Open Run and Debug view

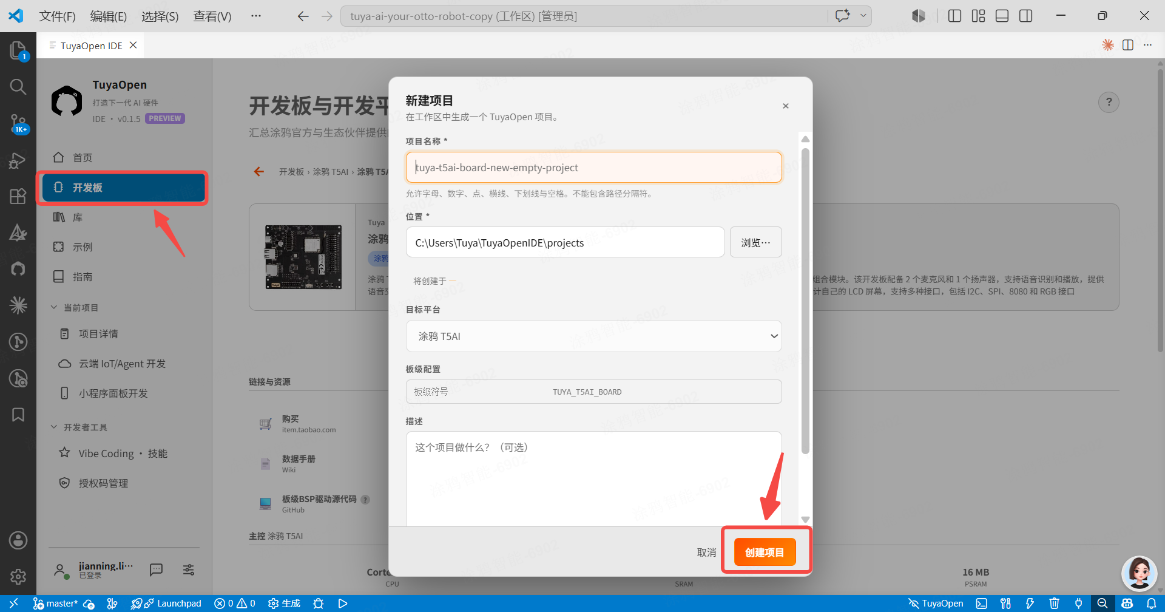point(18,160)
